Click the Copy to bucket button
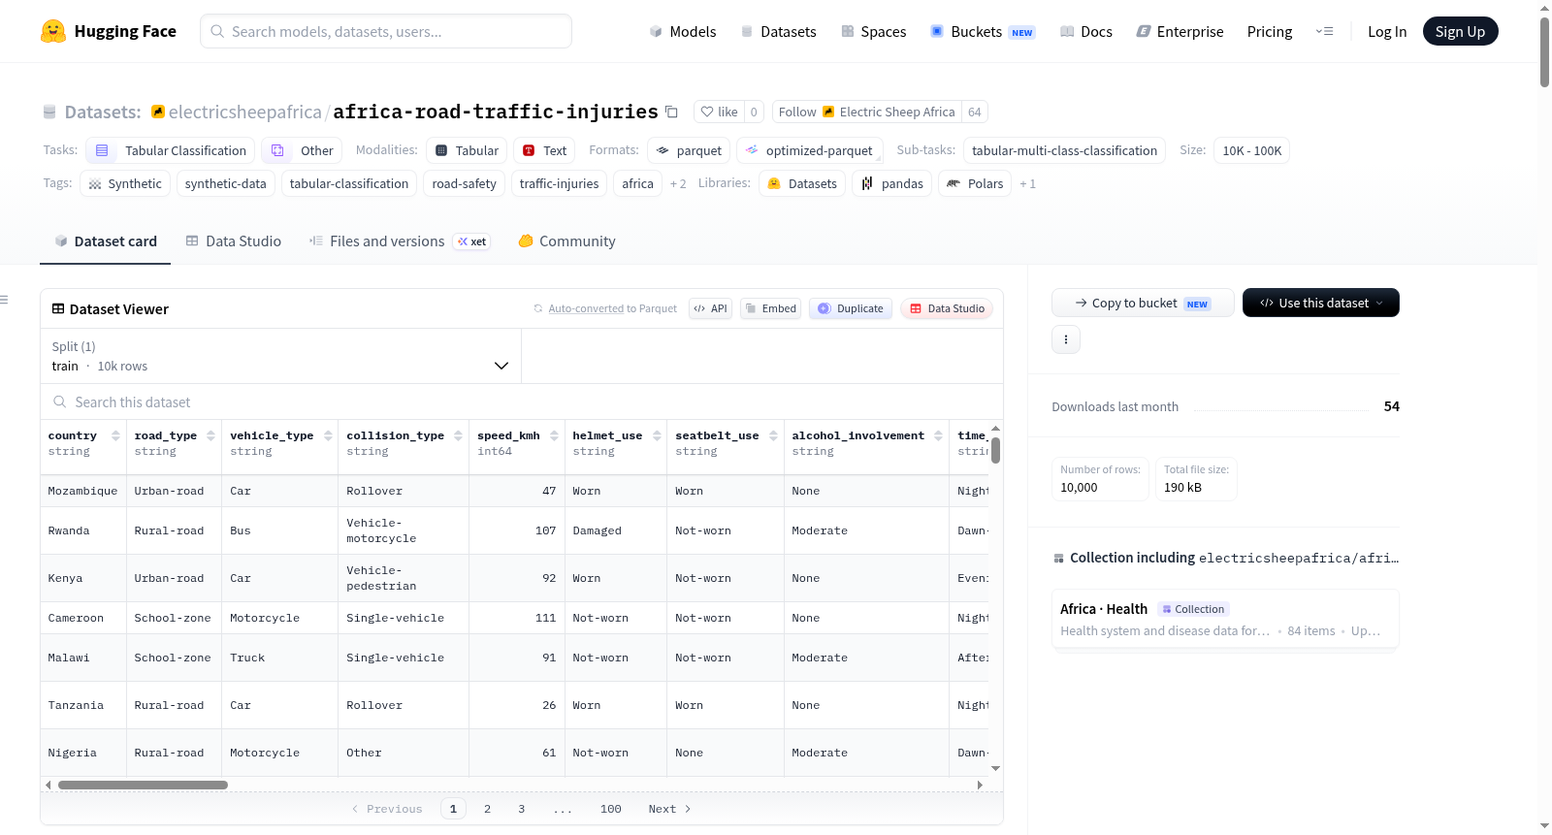 pyautogui.click(x=1143, y=303)
